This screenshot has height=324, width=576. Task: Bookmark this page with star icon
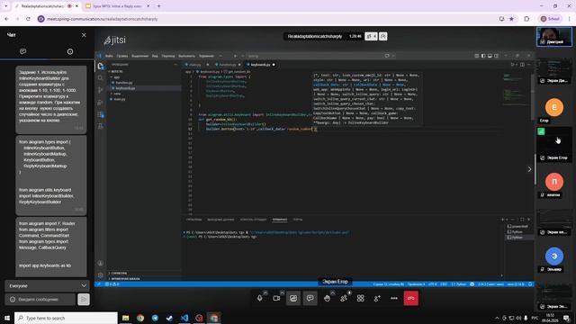pos(511,19)
